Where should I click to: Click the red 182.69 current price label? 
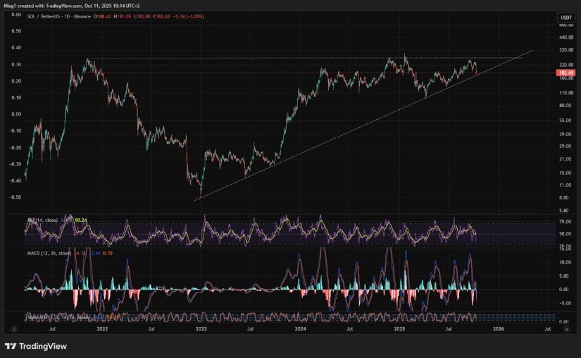click(566, 73)
